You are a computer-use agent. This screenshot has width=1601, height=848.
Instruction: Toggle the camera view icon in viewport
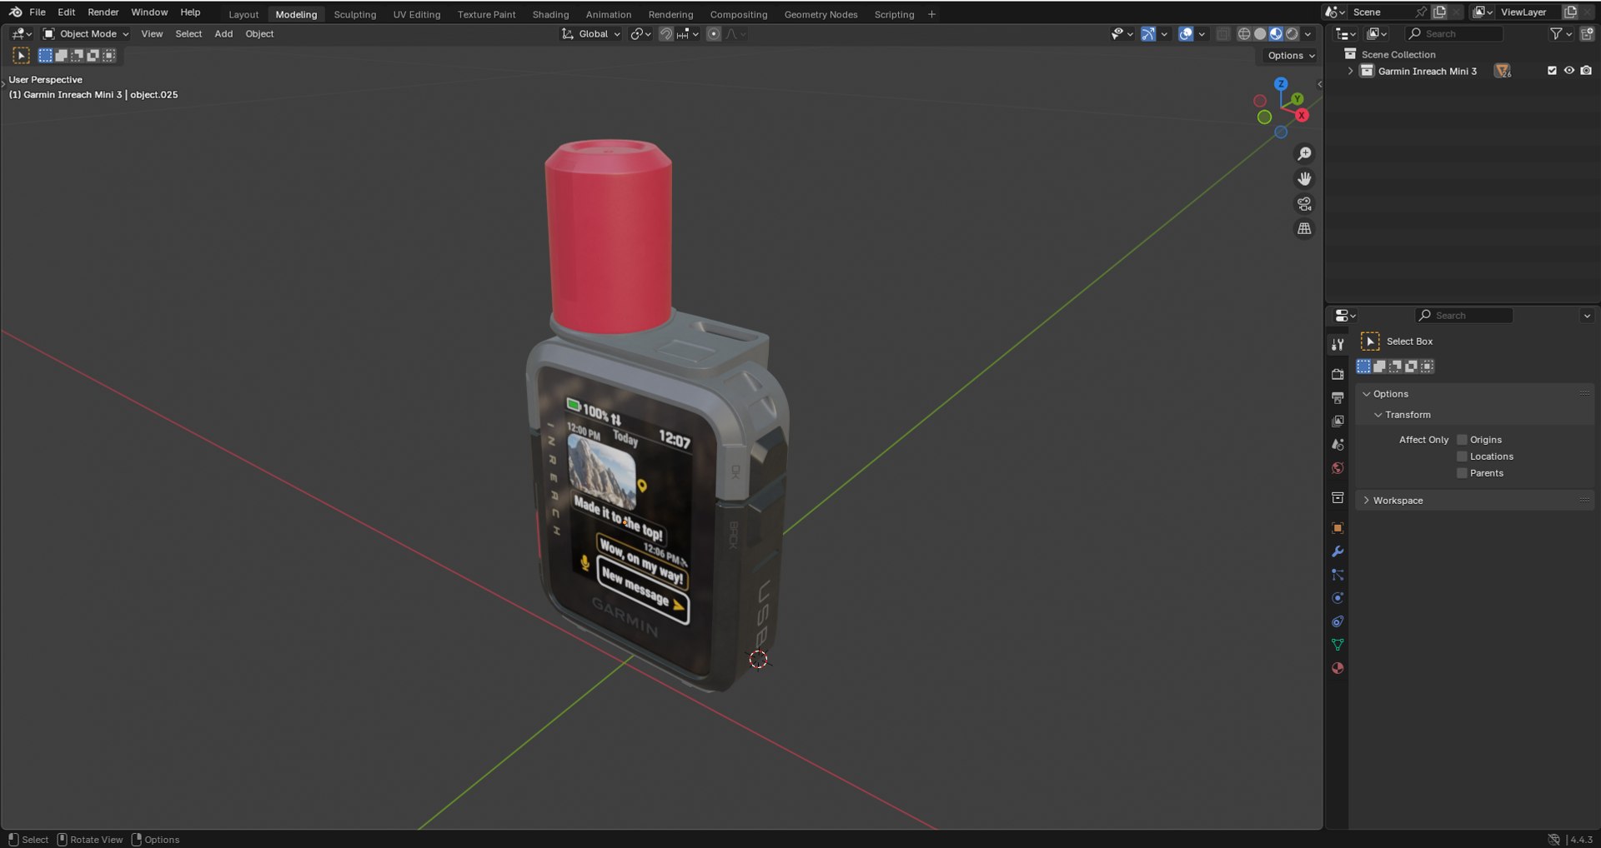tap(1304, 204)
